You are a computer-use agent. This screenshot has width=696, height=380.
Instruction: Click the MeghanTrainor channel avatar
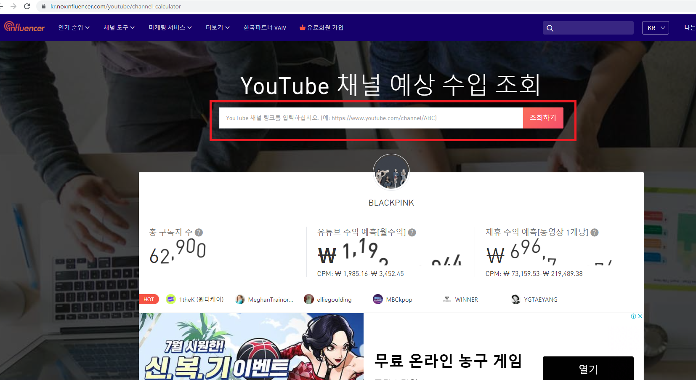coord(240,299)
